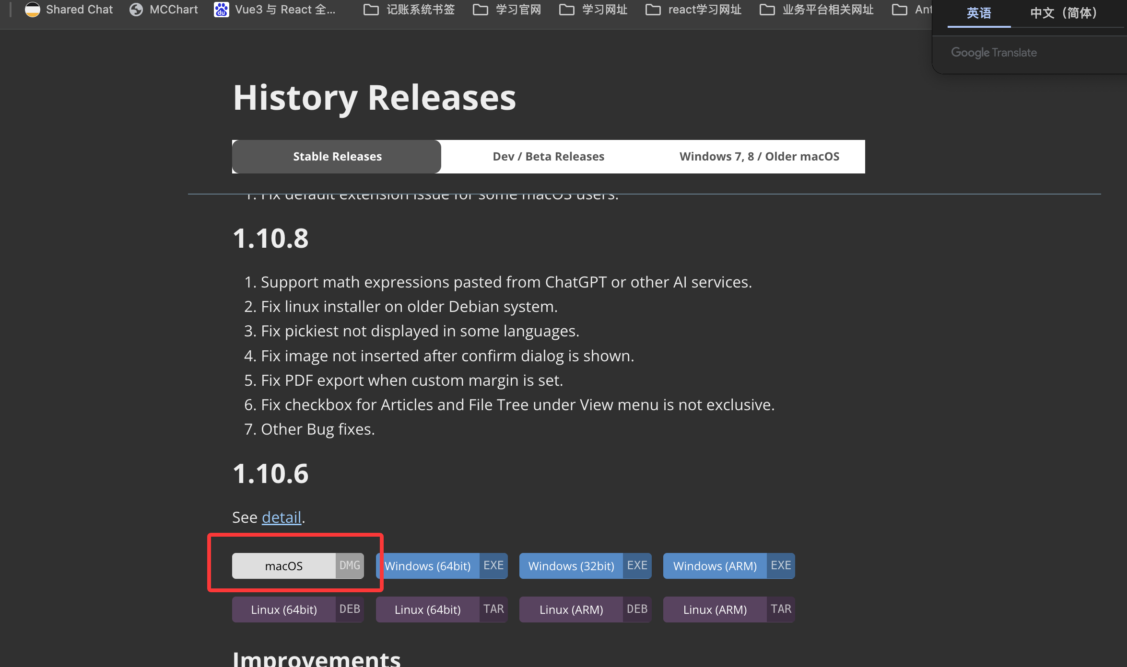Open the 1.10.6 detail link
Viewport: 1127px width, 667px height.
tap(282, 517)
